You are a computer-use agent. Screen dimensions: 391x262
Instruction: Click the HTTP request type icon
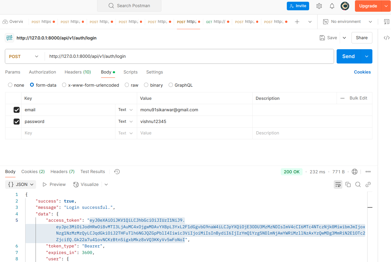tap(9, 38)
